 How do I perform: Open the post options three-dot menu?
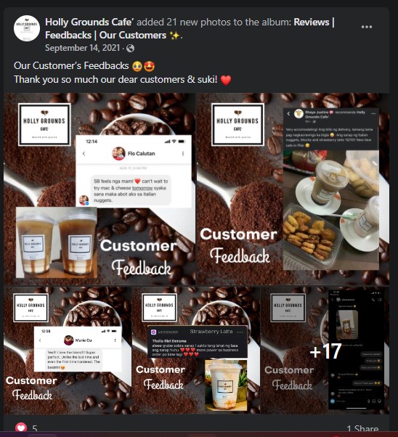[367, 27]
